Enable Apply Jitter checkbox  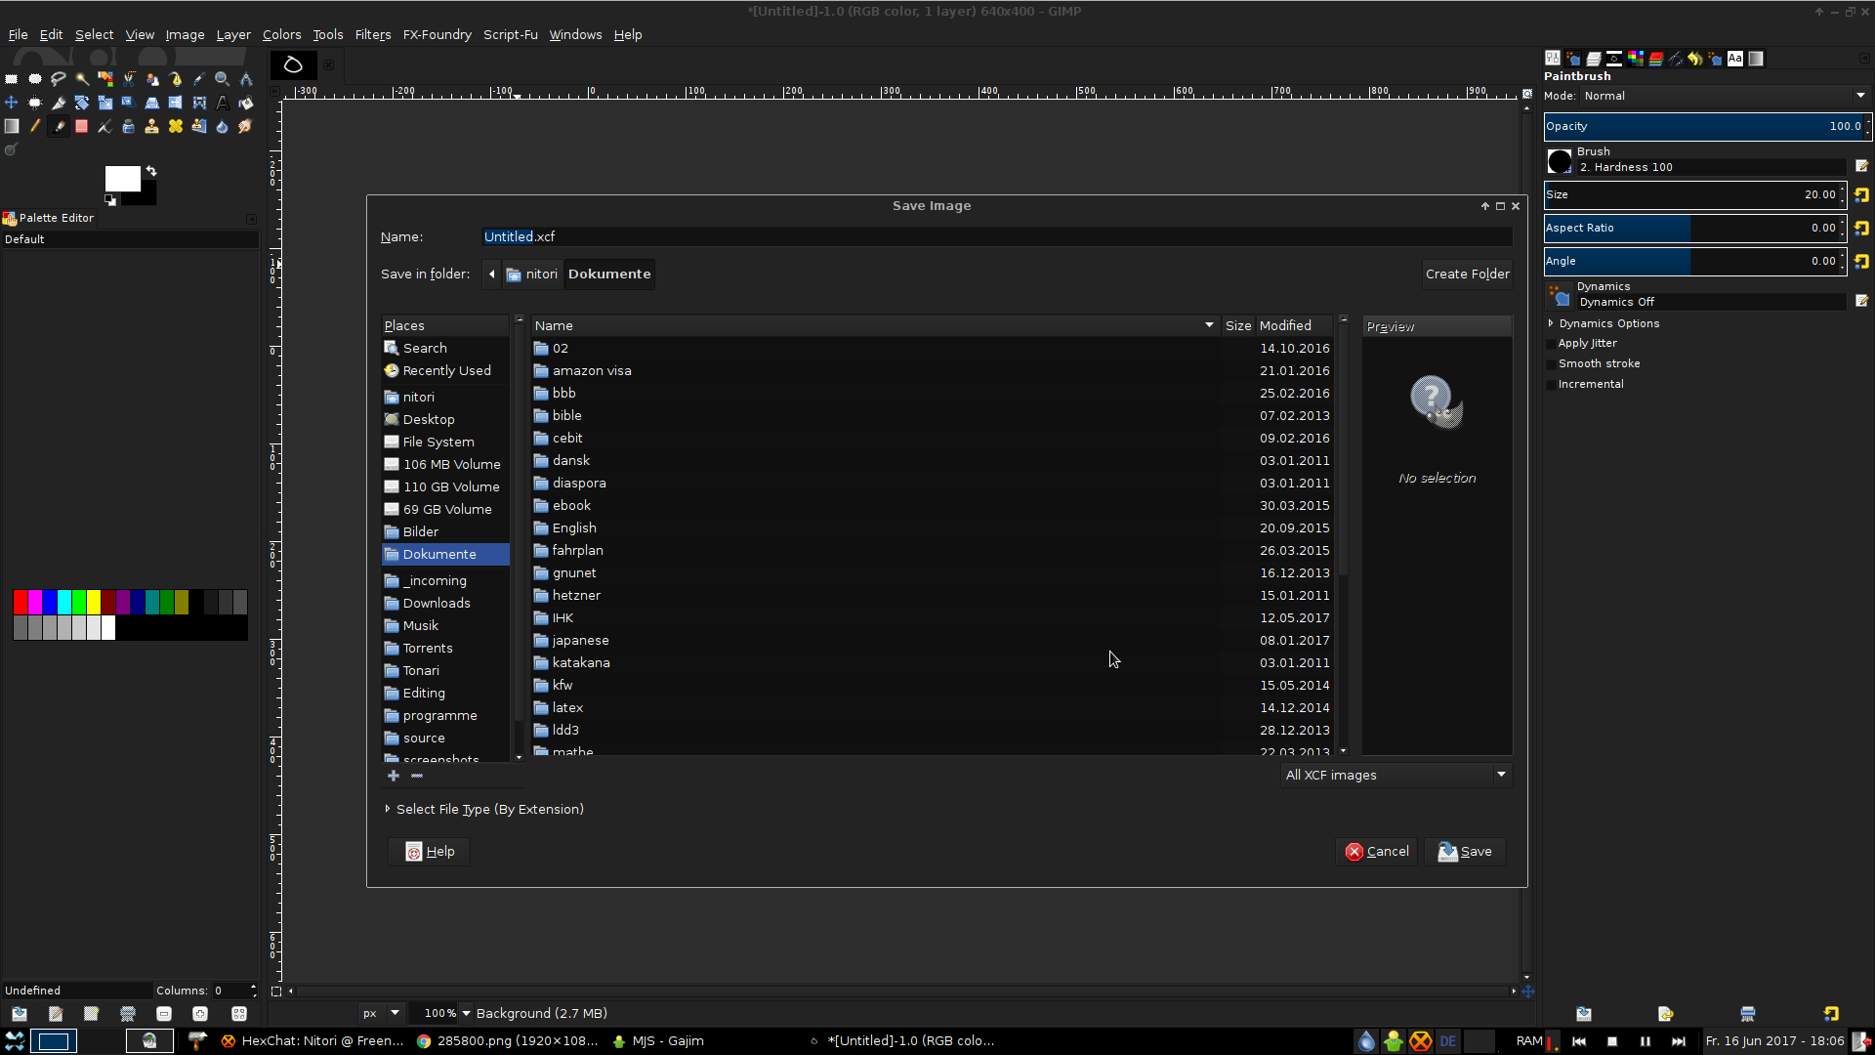click(x=1551, y=344)
